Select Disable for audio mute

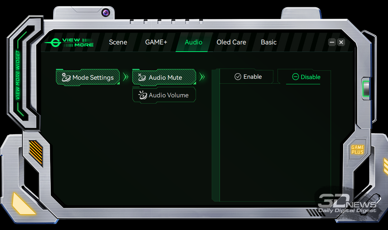coord(306,77)
